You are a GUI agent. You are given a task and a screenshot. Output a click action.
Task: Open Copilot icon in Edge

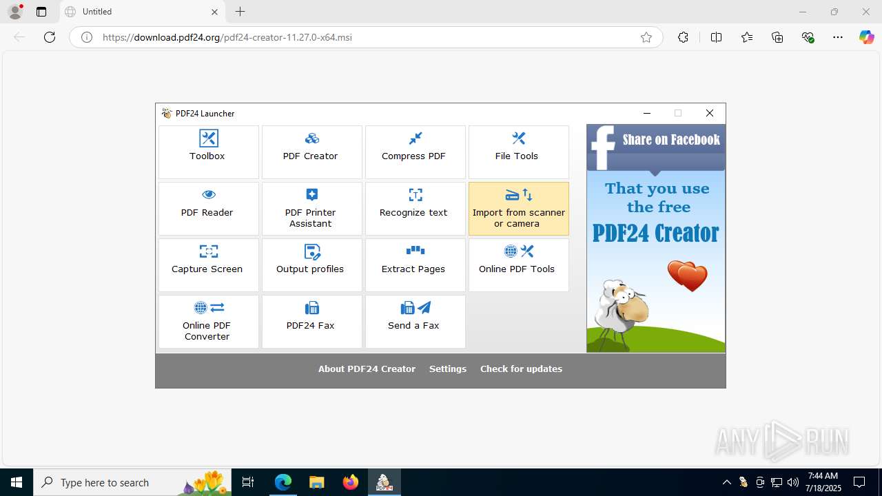[867, 37]
